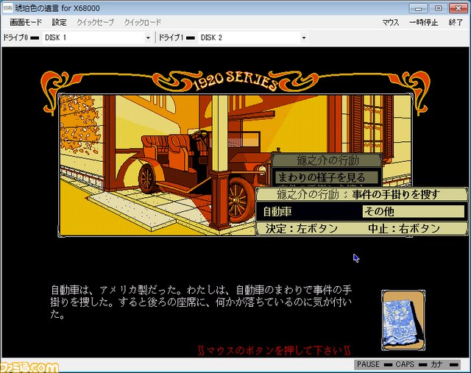Select まわりの様子を見る action

[327, 177]
